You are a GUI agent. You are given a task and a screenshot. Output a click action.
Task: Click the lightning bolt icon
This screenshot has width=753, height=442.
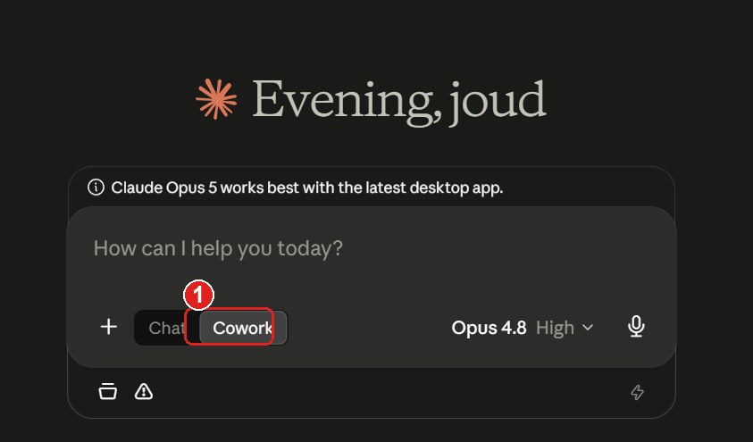(x=637, y=392)
